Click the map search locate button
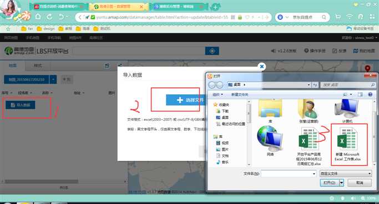This screenshot has height=204, width=379. point(212,51)
